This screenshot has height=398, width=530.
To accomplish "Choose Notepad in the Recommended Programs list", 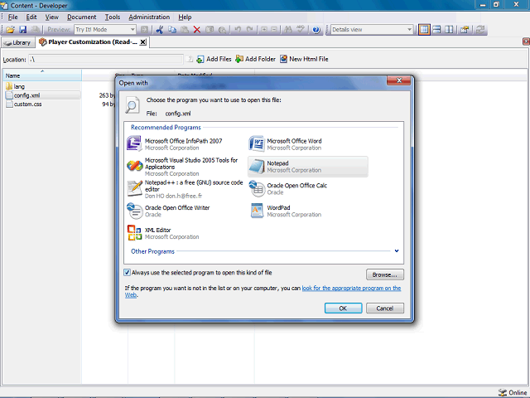I will tap(307, 167).
